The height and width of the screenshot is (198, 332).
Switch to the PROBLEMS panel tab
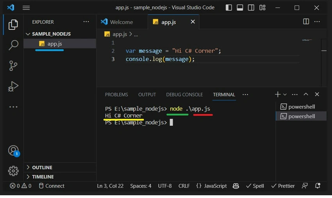tap(116, 95)
